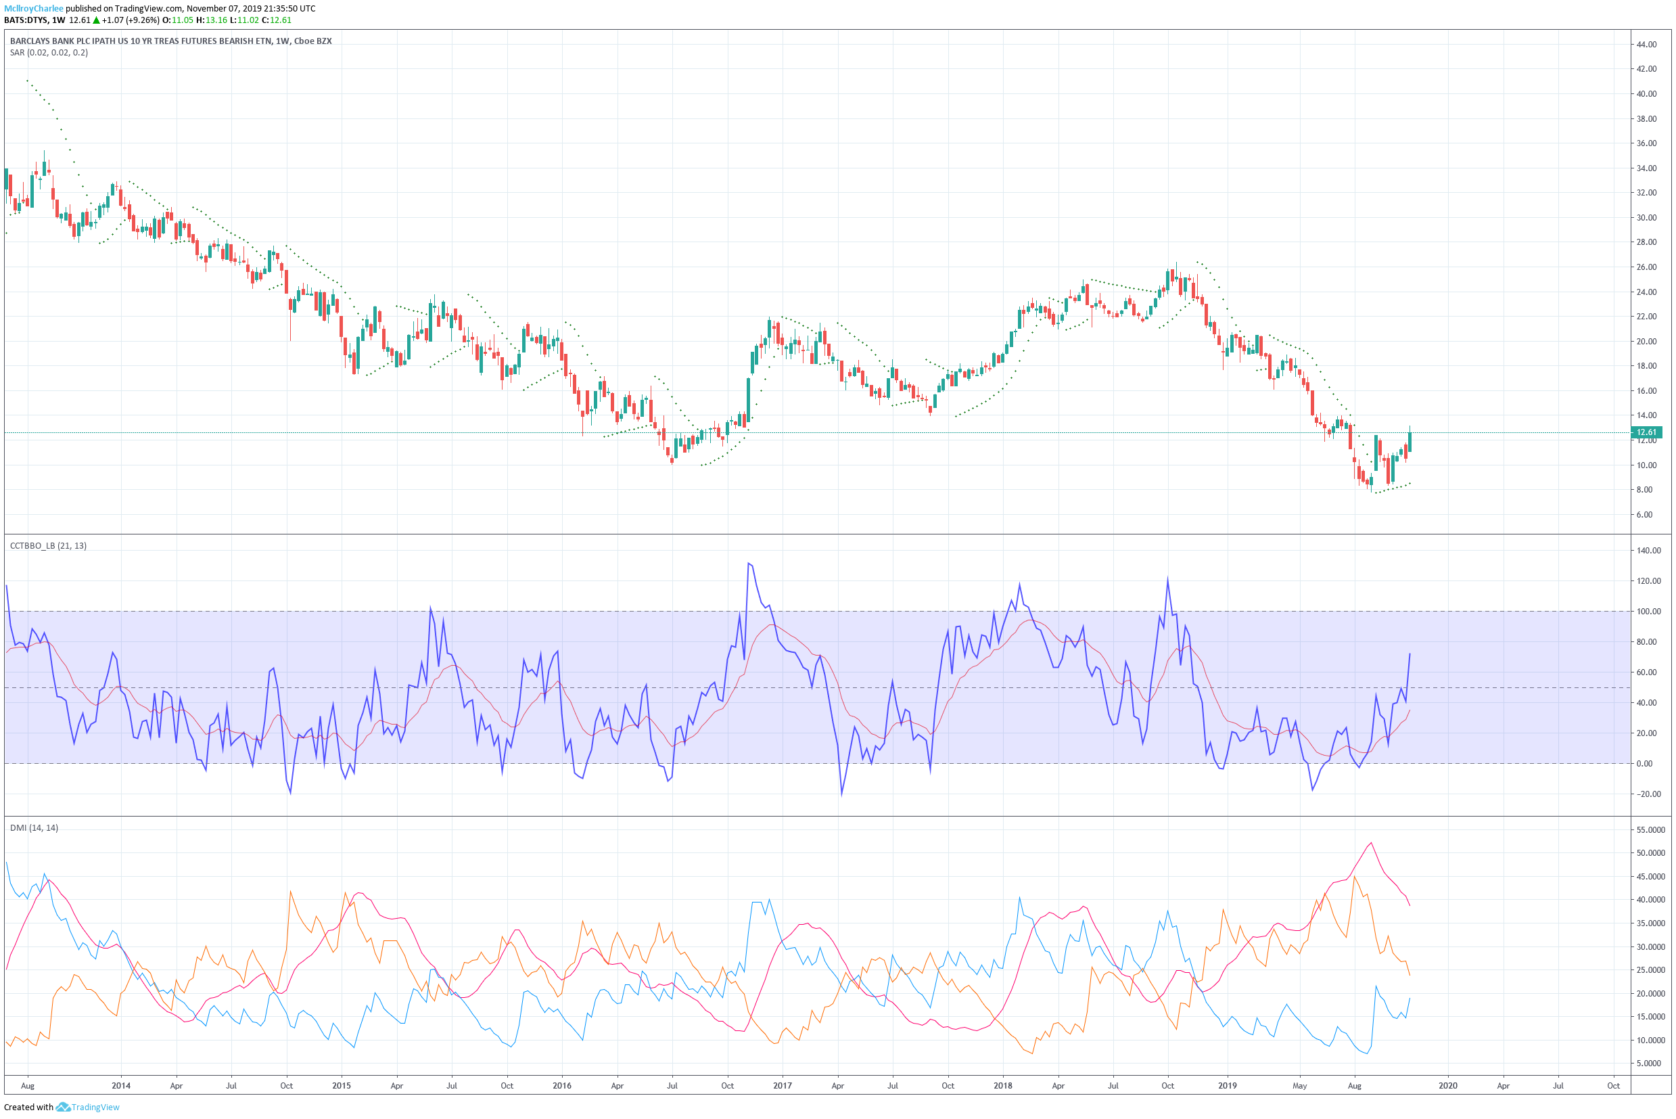The width and height of the screenshot is (1676, 1119).
Task: Click the TradingView cloud logo icon
Action: [x=63, y=1107]
